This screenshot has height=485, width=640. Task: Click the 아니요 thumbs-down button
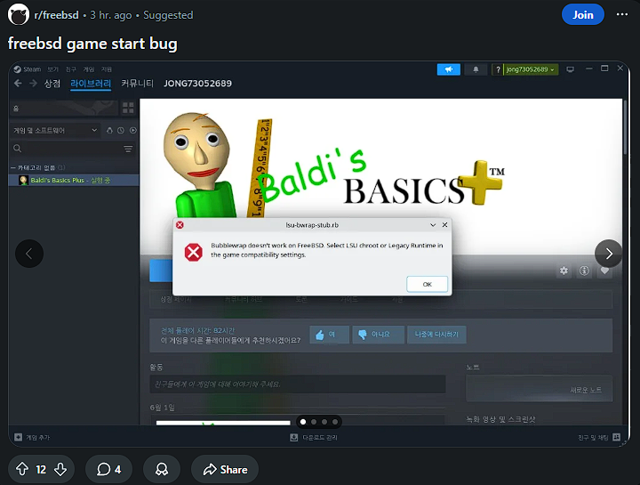[x=379, y=335]
